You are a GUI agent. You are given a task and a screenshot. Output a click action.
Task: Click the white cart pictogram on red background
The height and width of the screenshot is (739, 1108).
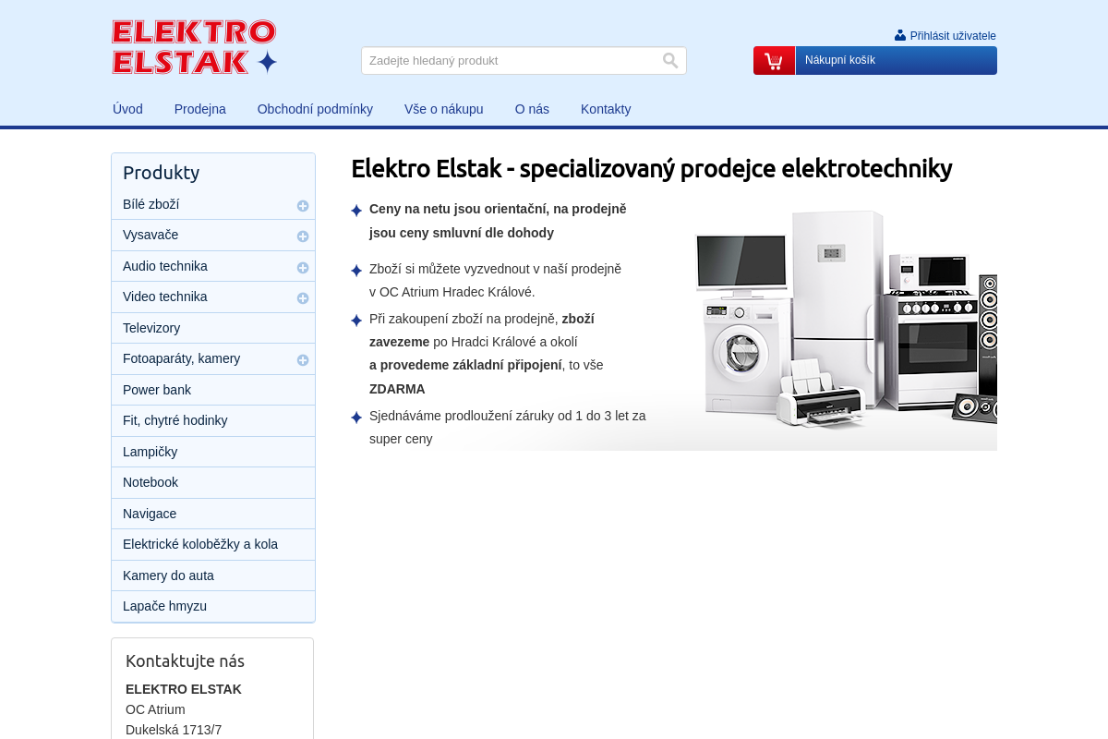[x=773, y=60]
